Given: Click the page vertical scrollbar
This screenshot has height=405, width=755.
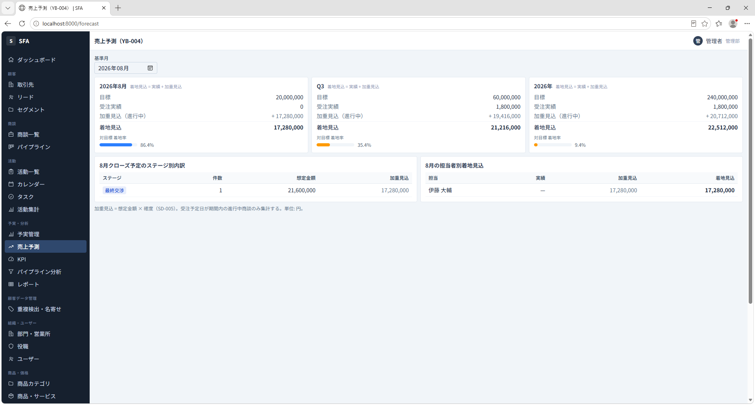Looking at the screenshot, I should pos(750,171).
